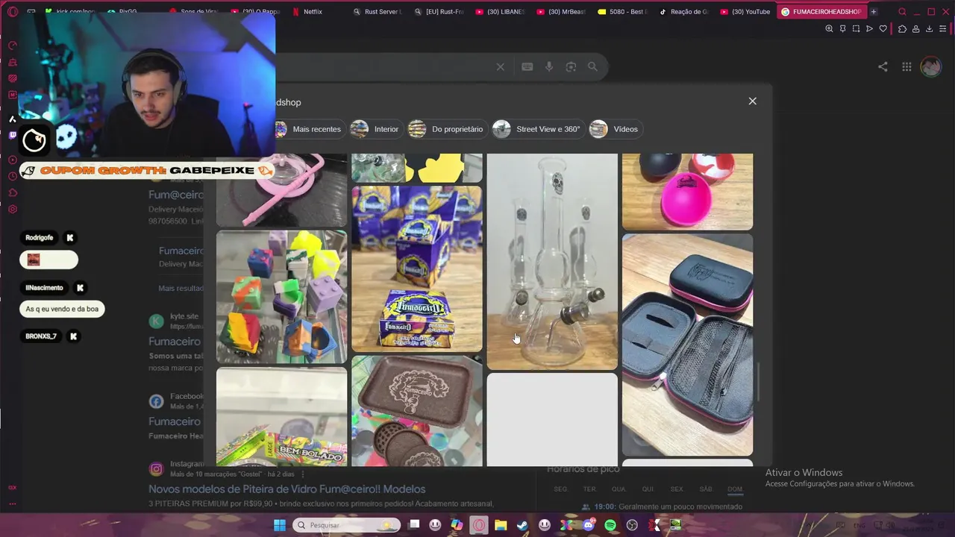955x537 pixels.
Task: Open the Opera GX main menu logo
Action: 13,12
